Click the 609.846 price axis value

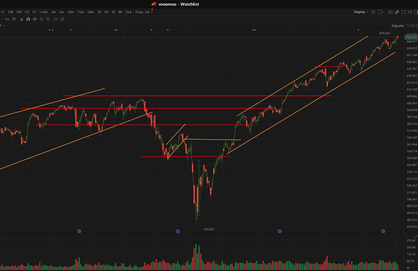coord(412,96)
